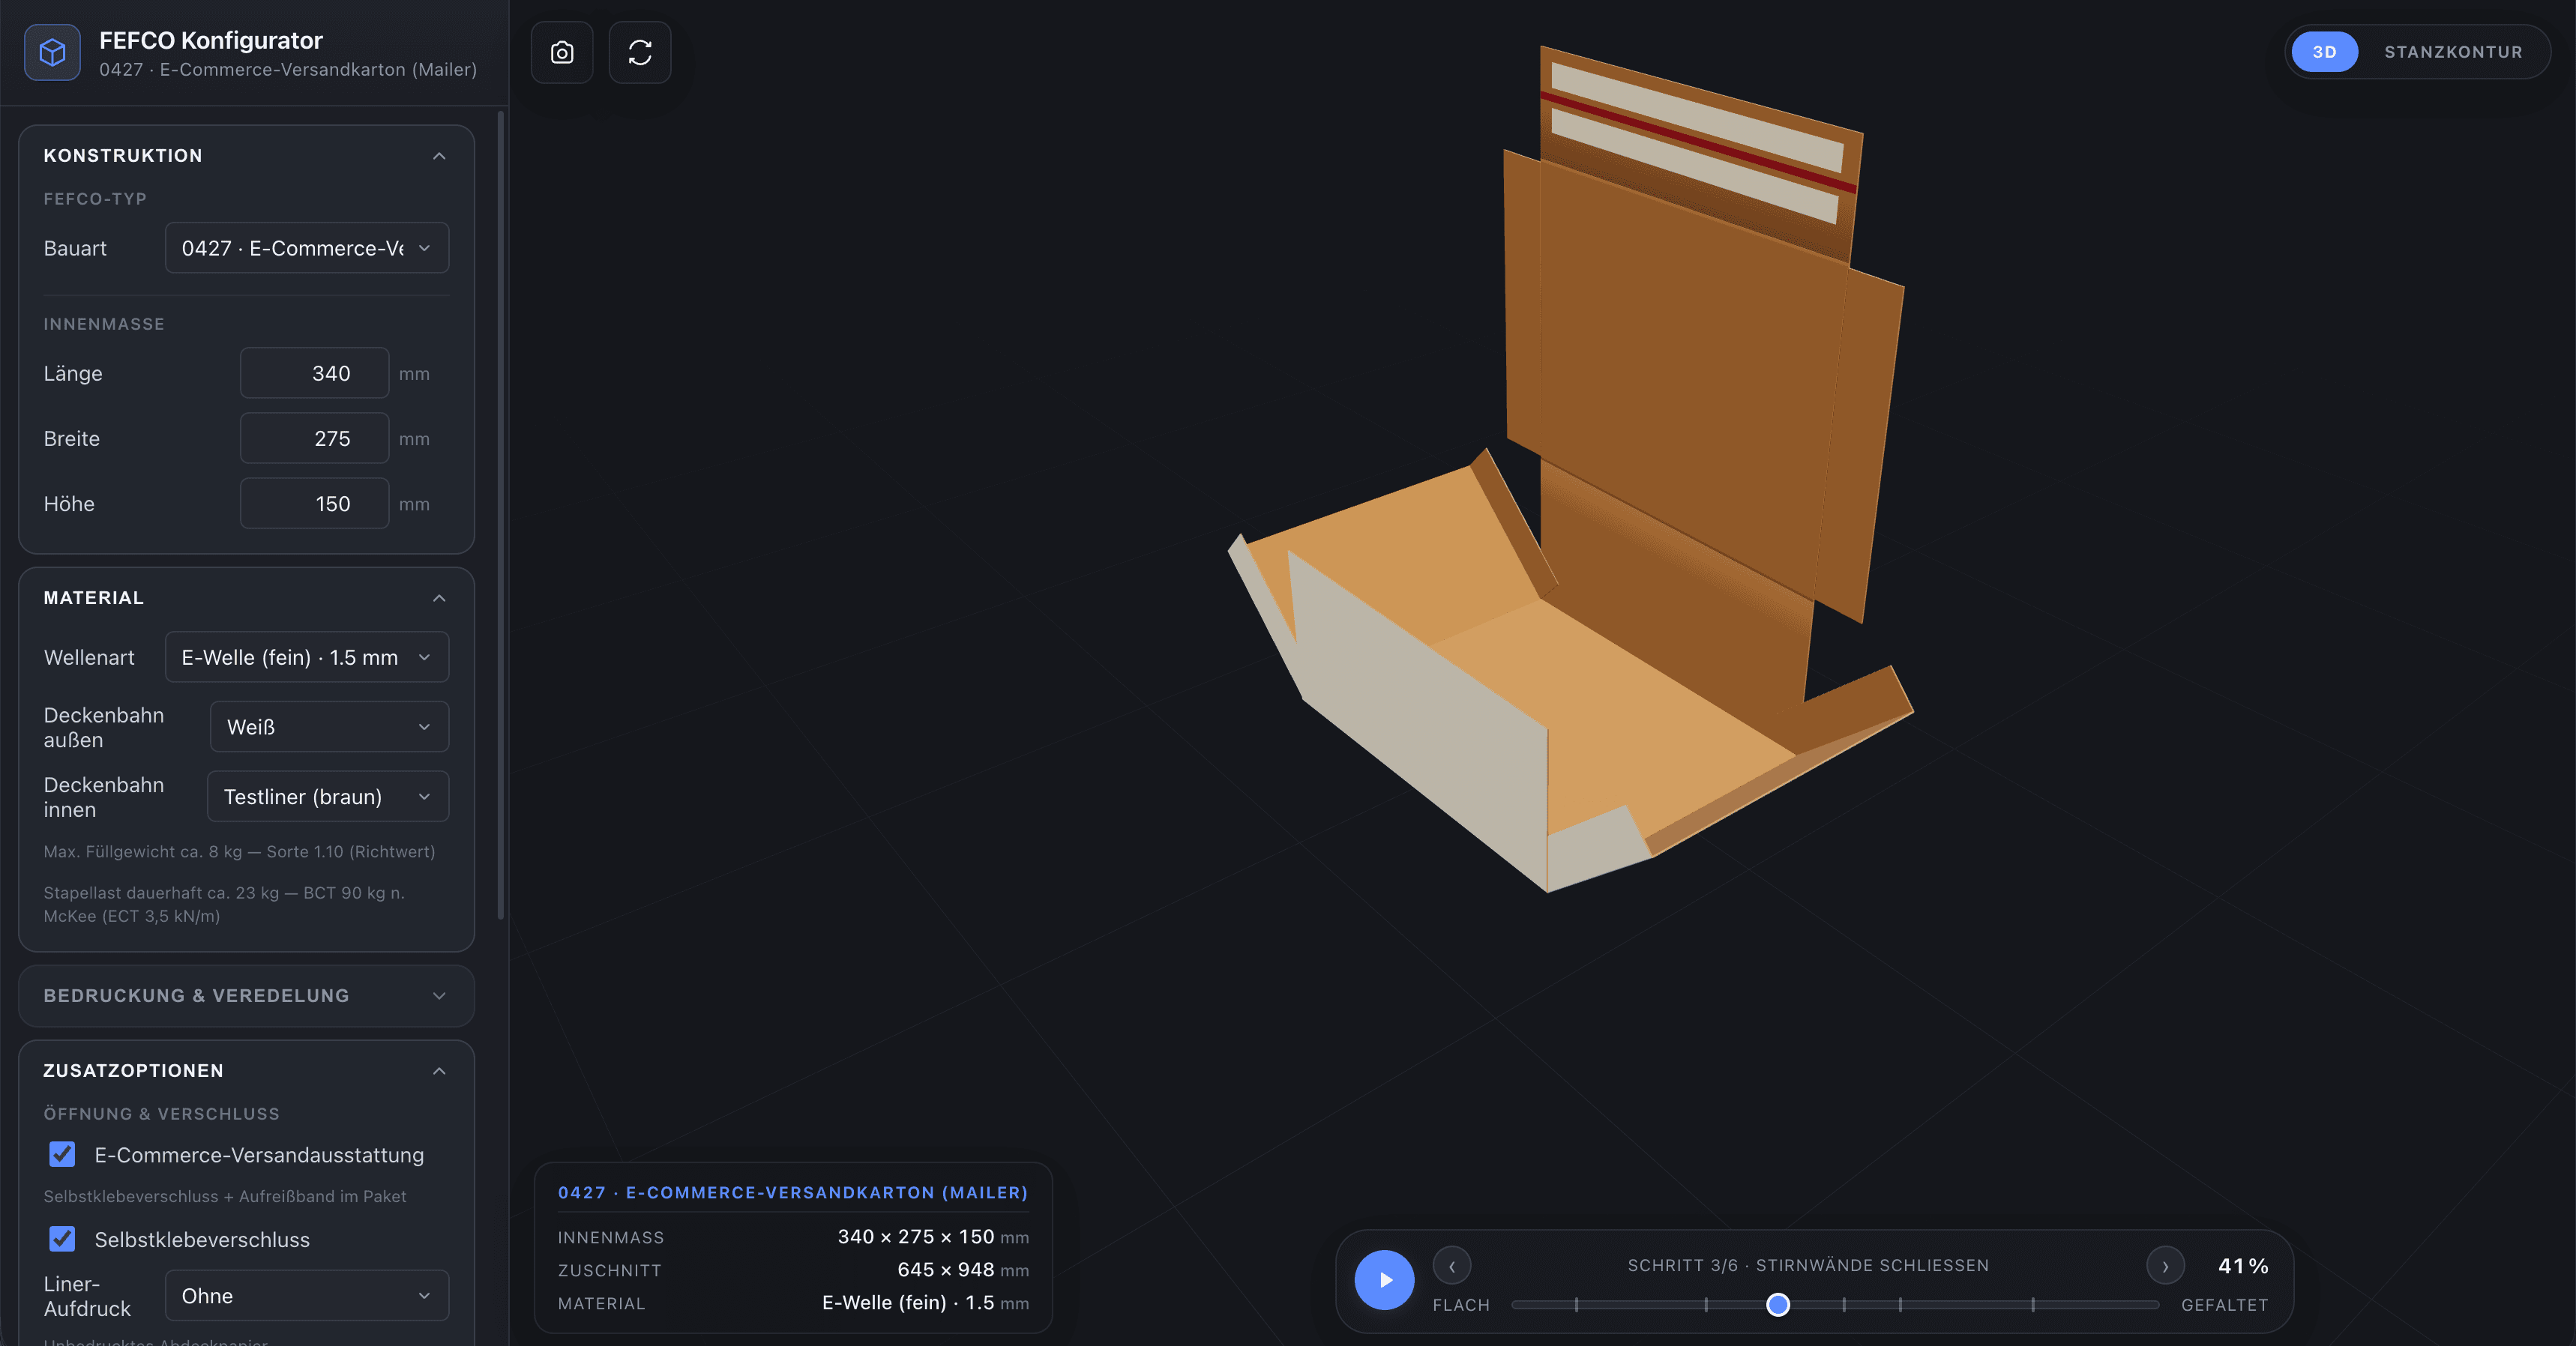Switch to the Stanzkontur view tab
Image resolution: width=2576 pixels, height=1346 pixels.
(x=2453, y=52)
